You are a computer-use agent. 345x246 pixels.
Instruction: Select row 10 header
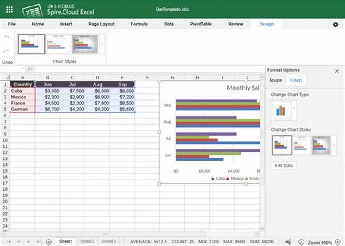point(5,140)
